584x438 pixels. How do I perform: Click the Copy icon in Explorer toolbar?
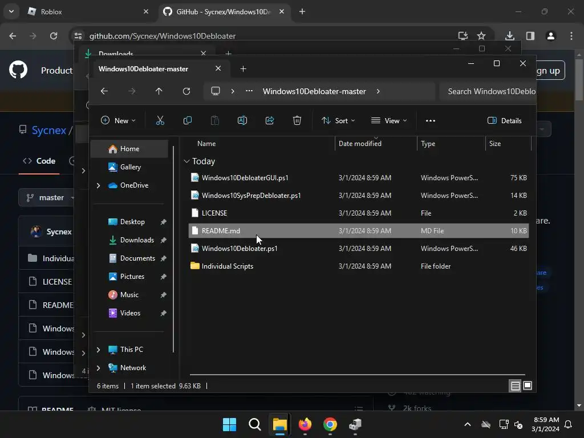coord(187,120)
